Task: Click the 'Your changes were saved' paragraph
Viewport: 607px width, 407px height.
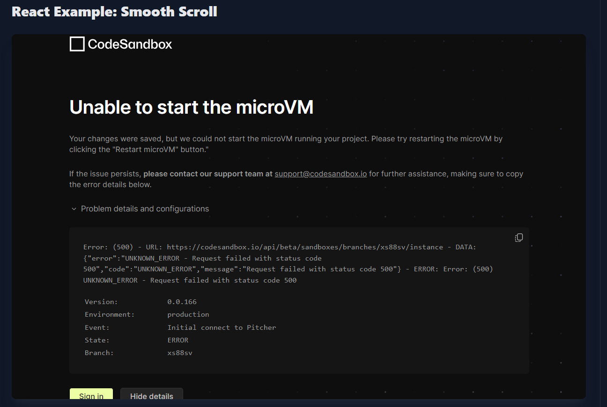Action: coord(286,144)
